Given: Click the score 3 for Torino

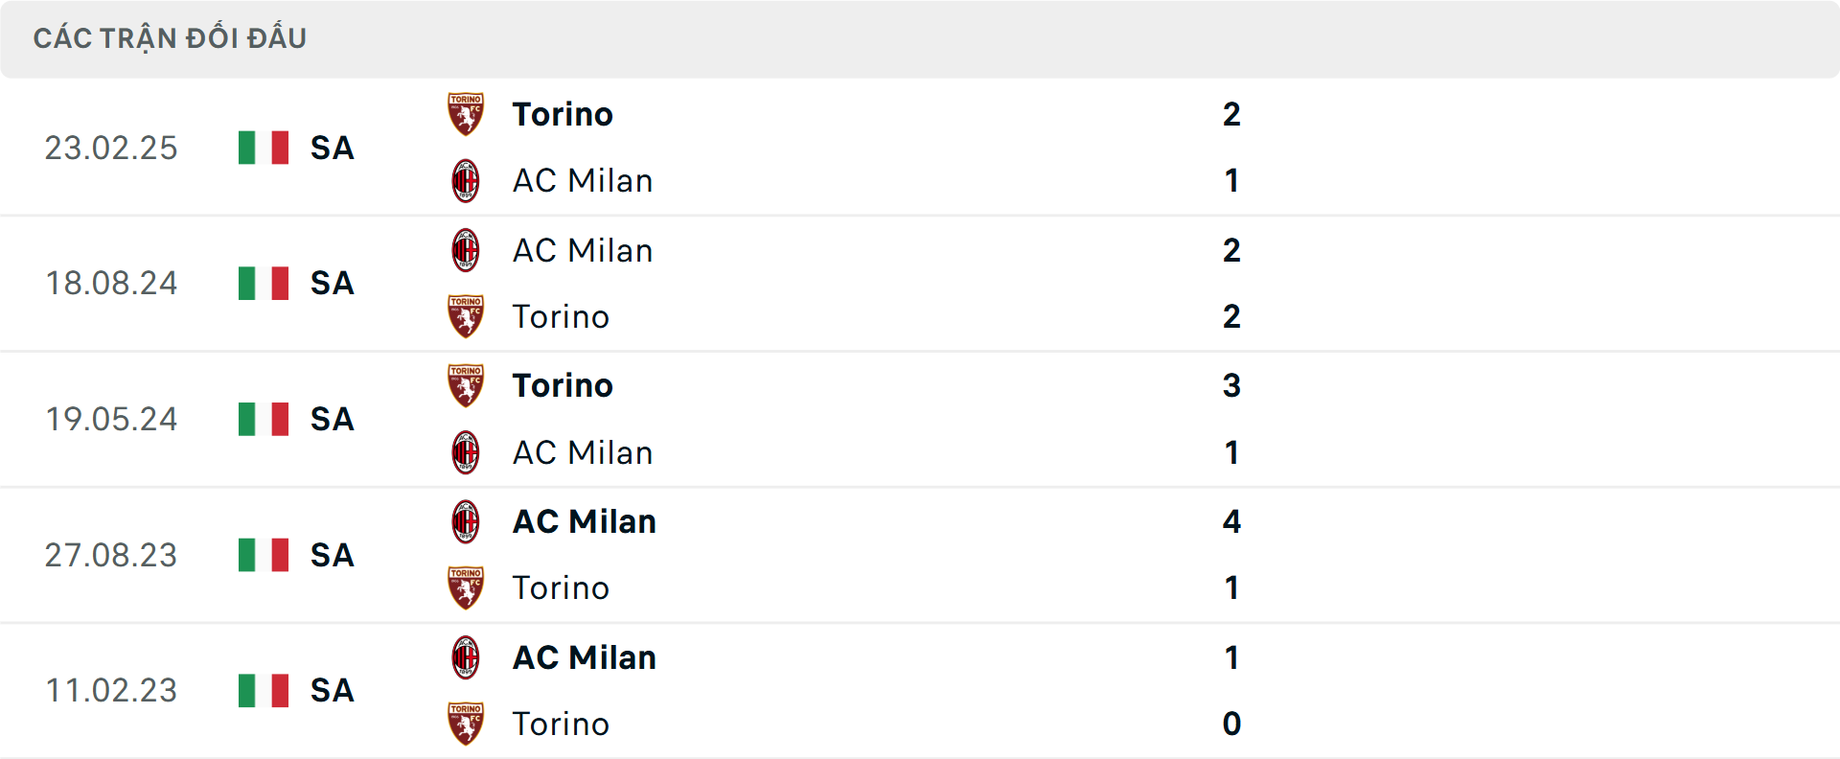Looking at the screenshot, I should (1232, 386).
